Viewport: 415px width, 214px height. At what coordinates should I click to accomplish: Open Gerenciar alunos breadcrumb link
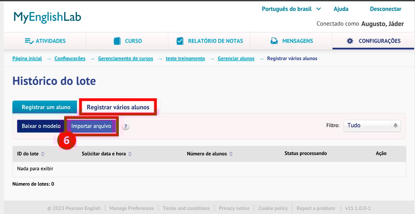236,59
